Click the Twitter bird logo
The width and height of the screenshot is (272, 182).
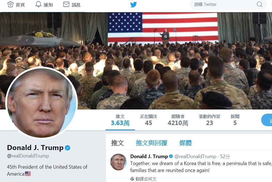coord(134,4)
